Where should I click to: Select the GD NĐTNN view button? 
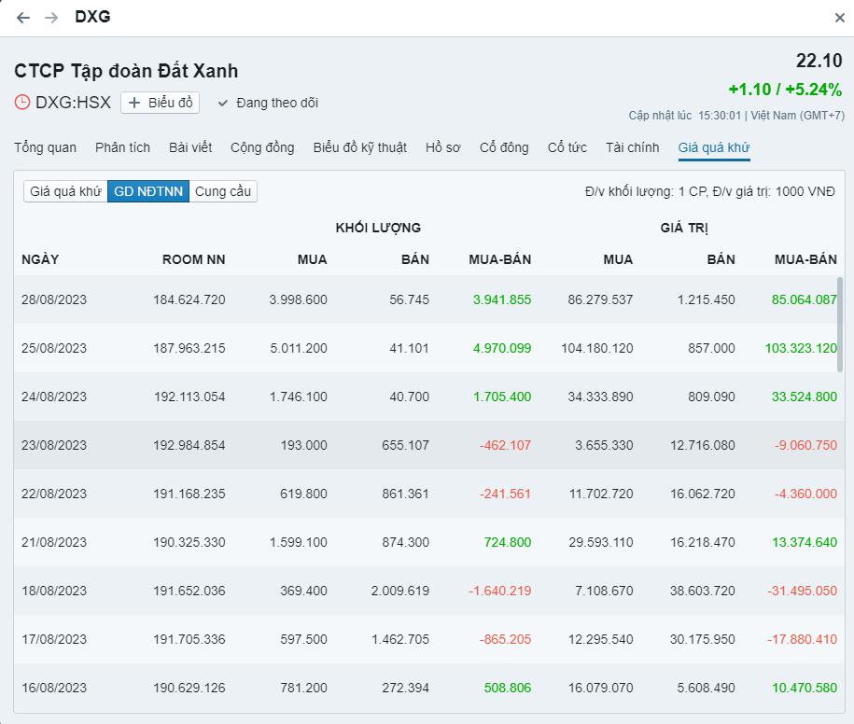point(148,191)
